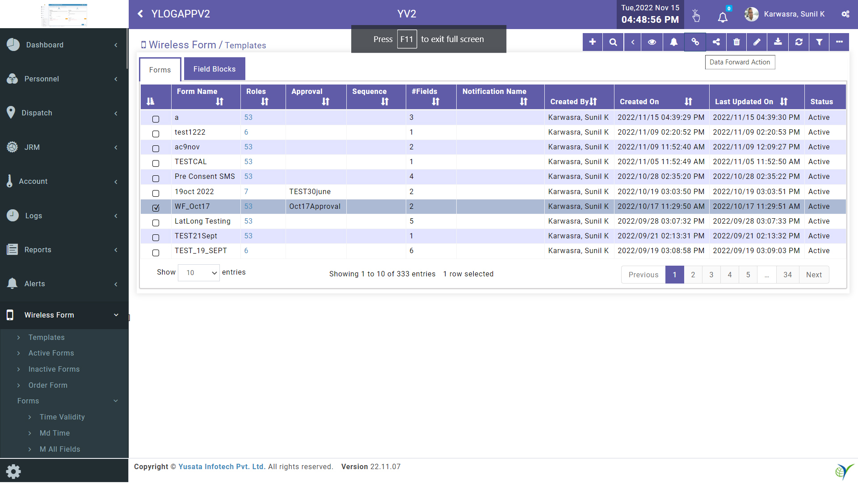Click the settings gear at sidebar bottom
This screenshot has width=858, height=483.
pyautogui.click(x=13, y=471)
